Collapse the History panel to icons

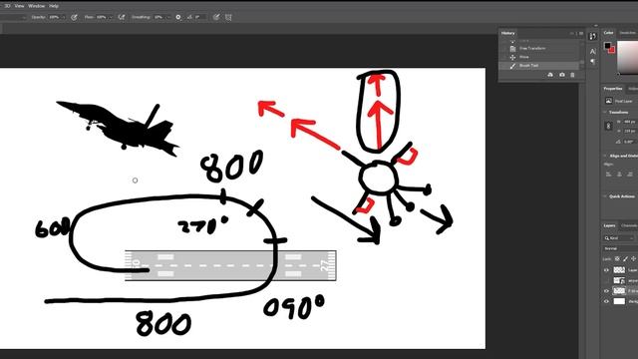tap(572, 33)
